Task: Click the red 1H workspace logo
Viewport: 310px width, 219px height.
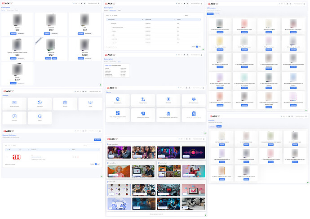Action: point(17,157)
